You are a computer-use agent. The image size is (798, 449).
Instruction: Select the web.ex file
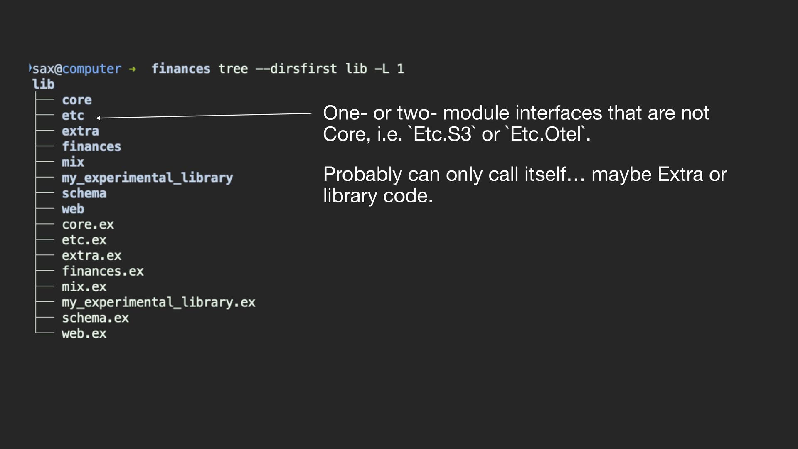(84, 333)
